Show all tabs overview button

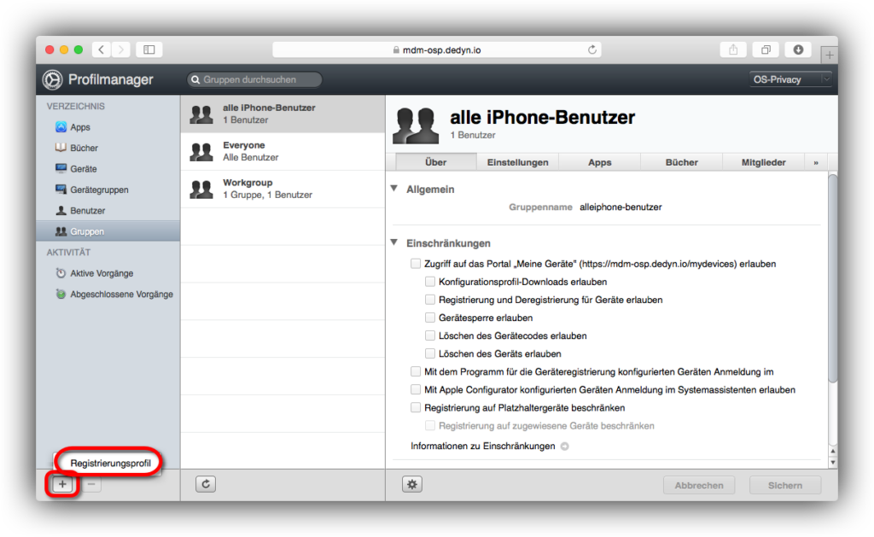pyautogui.click(x=766, y=50)
